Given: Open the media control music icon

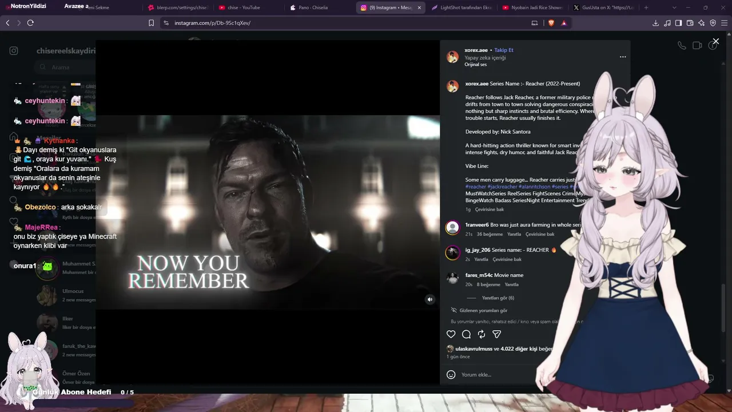Looking at the screenshot, I should 667,23.
